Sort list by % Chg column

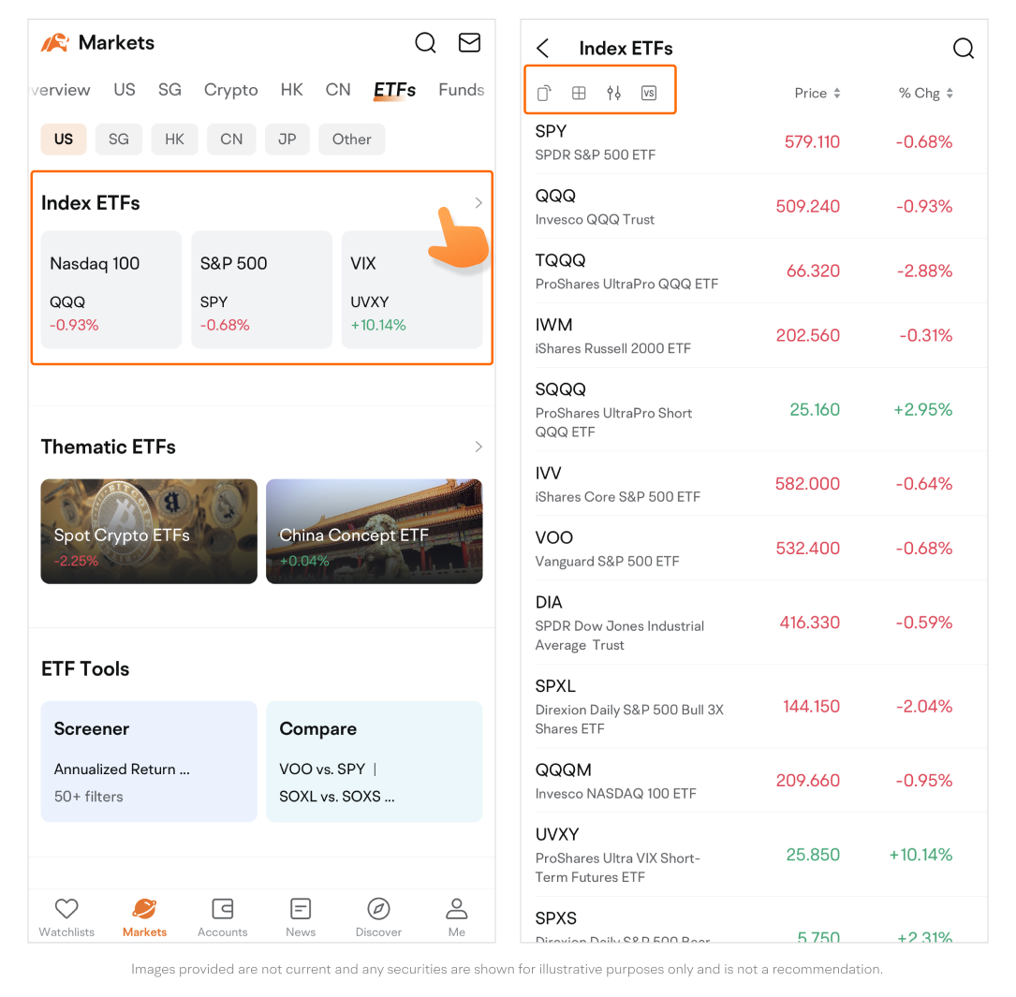(925, 94)
